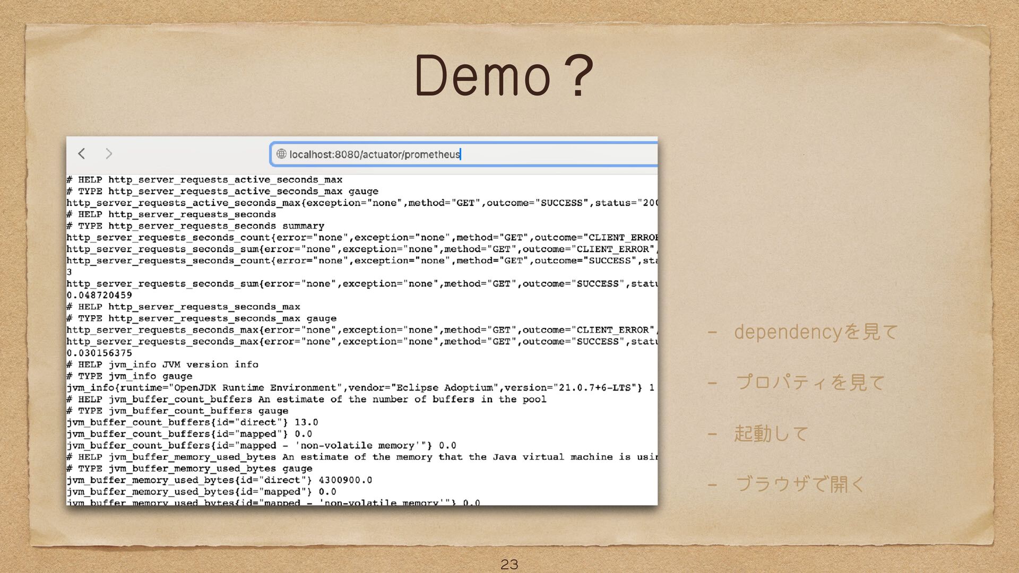Screen dimensions: 1019x573
Task: Click slide page number 23
Action: [x=509, y=564]
